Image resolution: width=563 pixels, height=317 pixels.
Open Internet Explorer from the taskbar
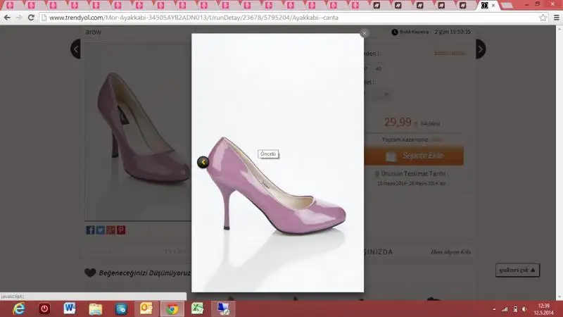point(19,309)
